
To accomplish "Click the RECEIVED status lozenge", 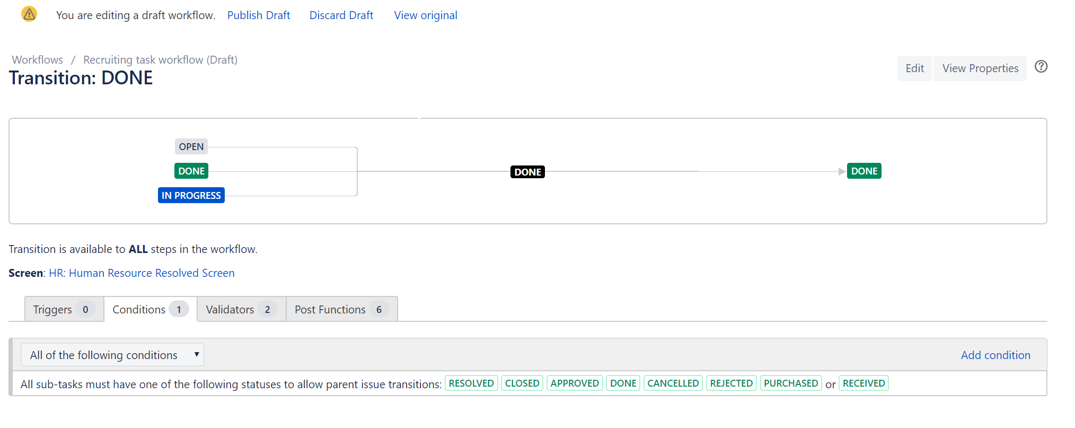I will click(864, 383).
